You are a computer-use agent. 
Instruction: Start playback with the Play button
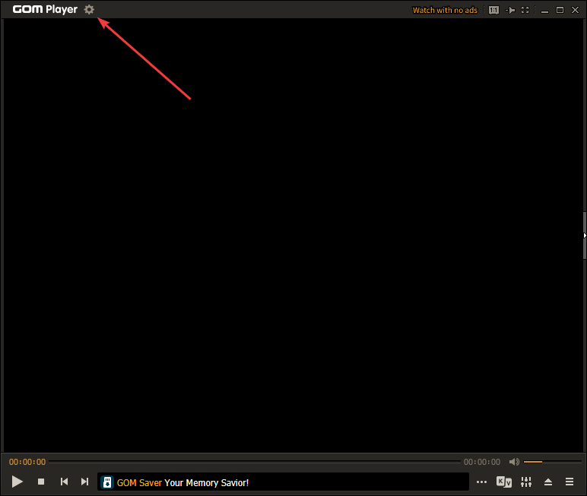(x=17, y=482)
